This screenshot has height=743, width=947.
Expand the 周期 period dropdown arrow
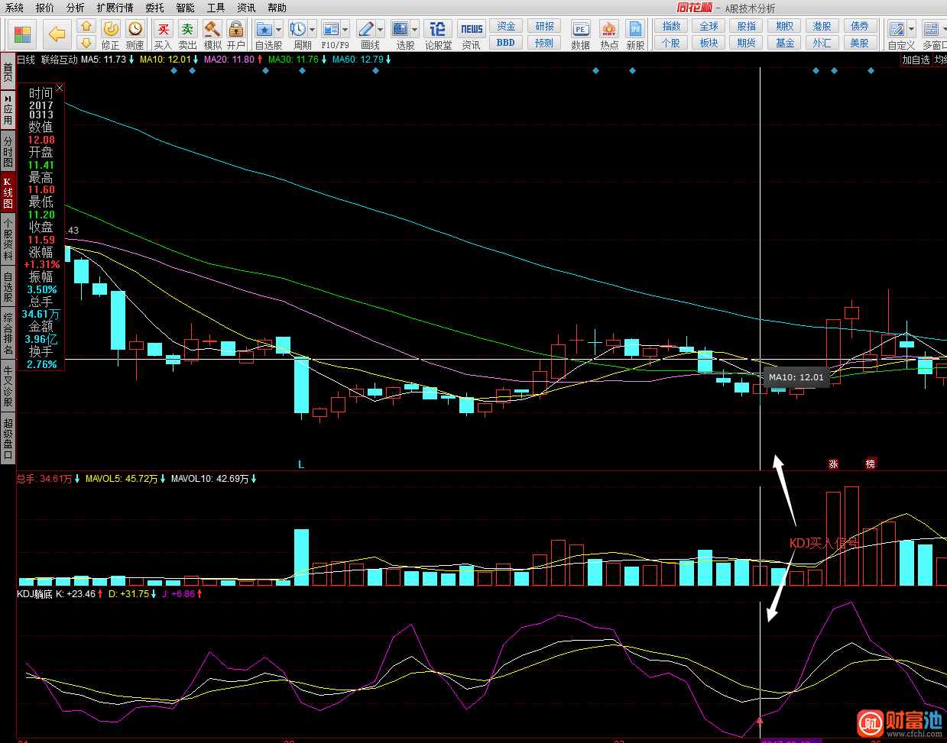312,30
